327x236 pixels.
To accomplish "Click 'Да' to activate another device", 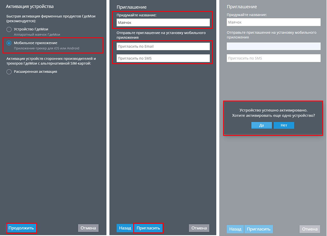I will 261,125.
